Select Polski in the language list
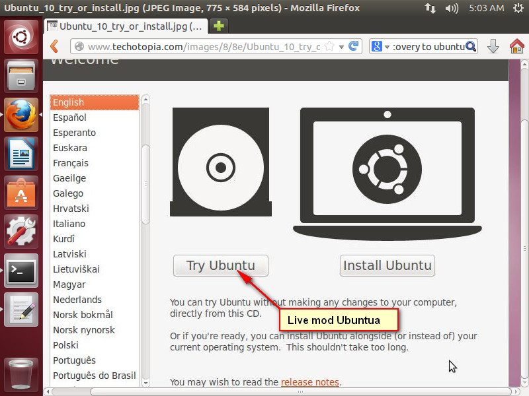Screen dimensions: 529x396 coord(95,345)
